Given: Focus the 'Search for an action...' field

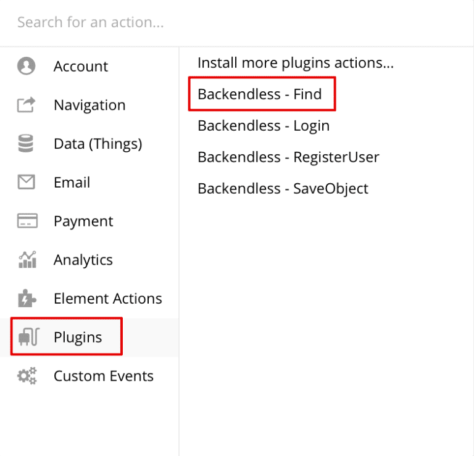Looking at the screenshot, I should click(237, 22).
